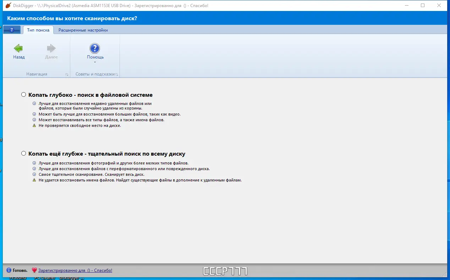Click info icon beside 'больших файлов, таких как видео'
The height and width of the screenshot is (280, 450).
(34, 114)
